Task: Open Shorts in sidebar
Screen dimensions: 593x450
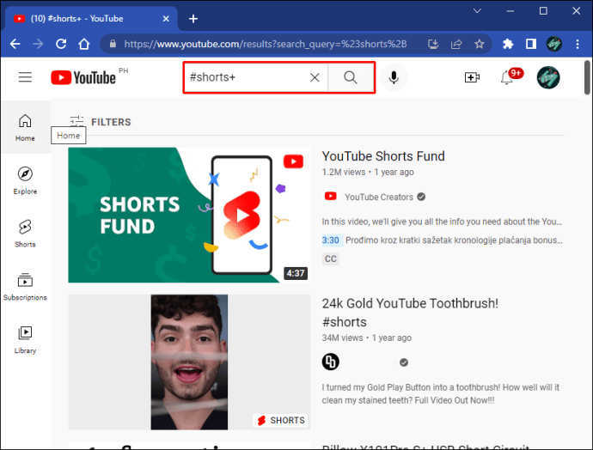Action: pos(25,234)
